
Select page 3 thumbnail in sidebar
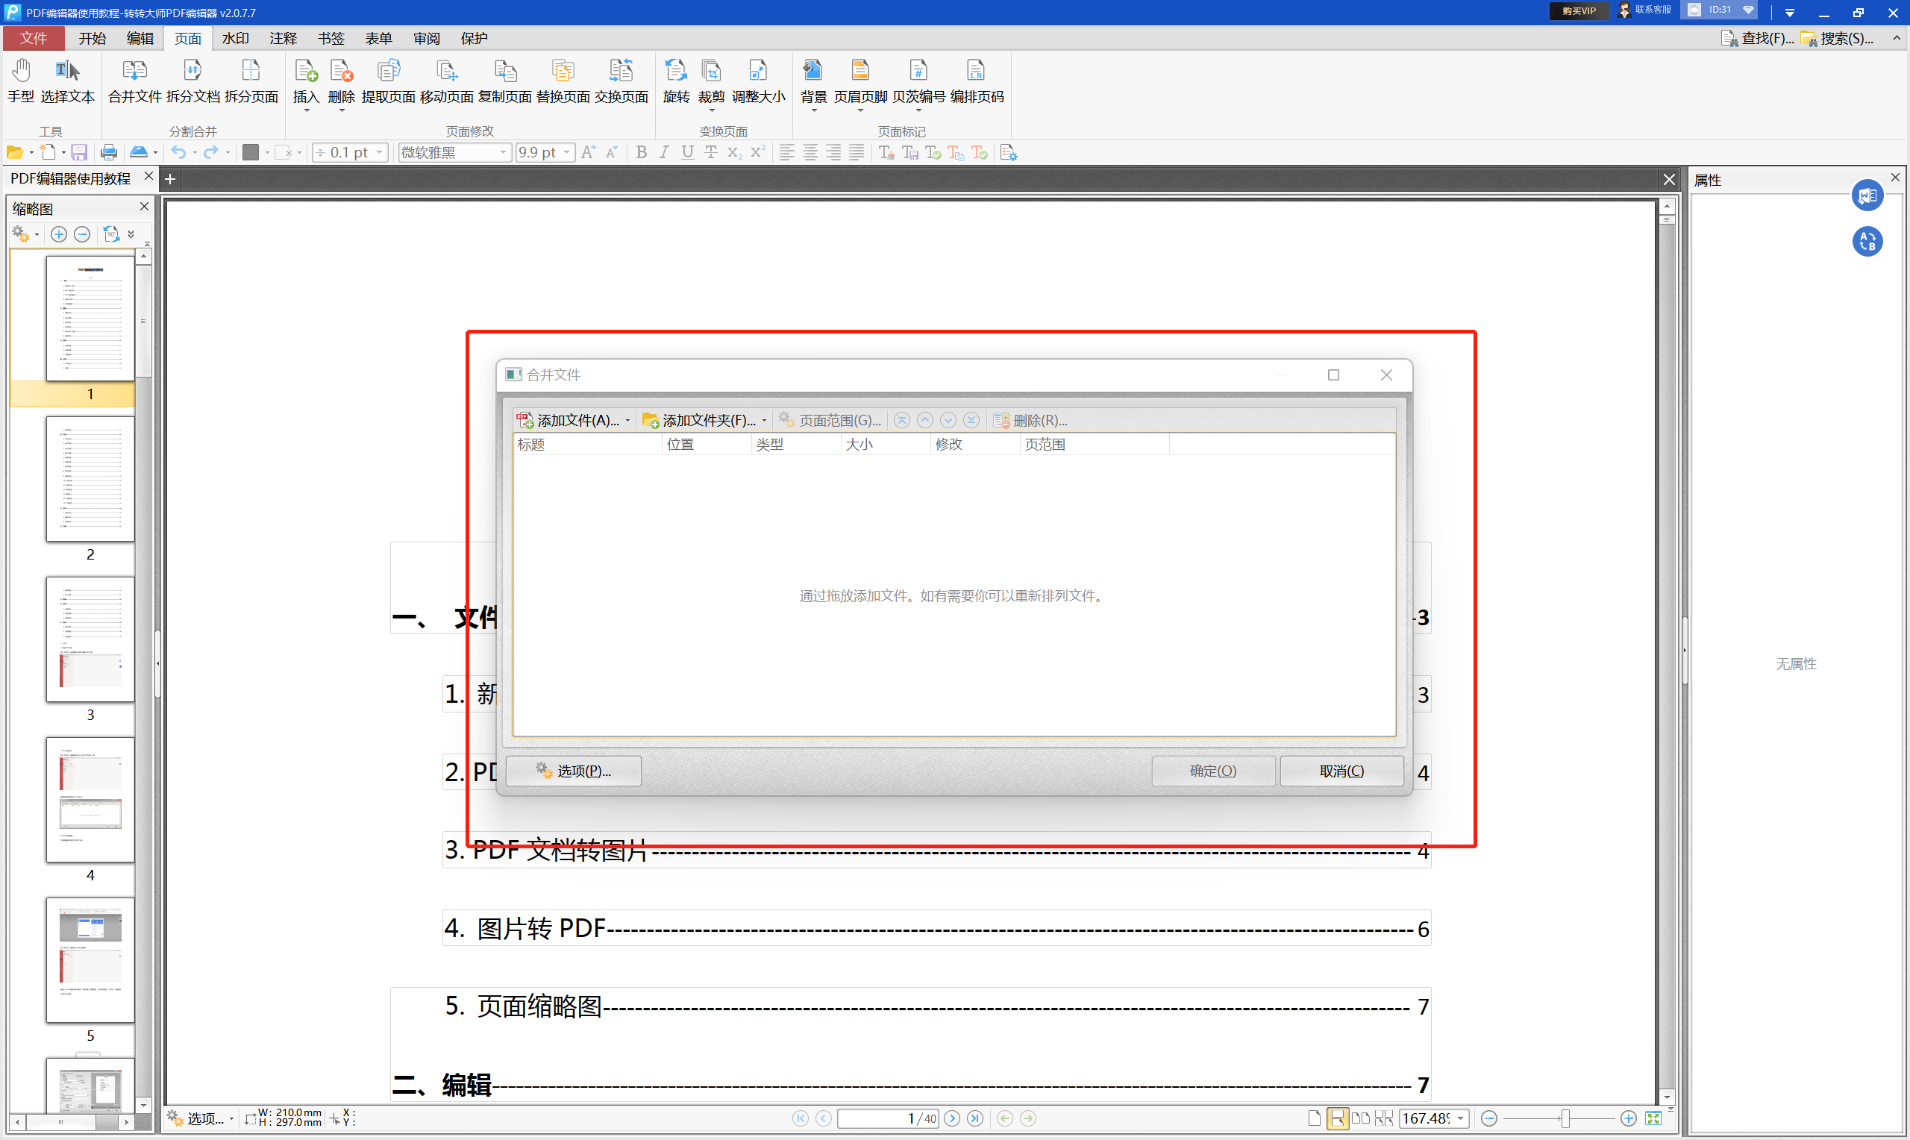coord(90,639)
